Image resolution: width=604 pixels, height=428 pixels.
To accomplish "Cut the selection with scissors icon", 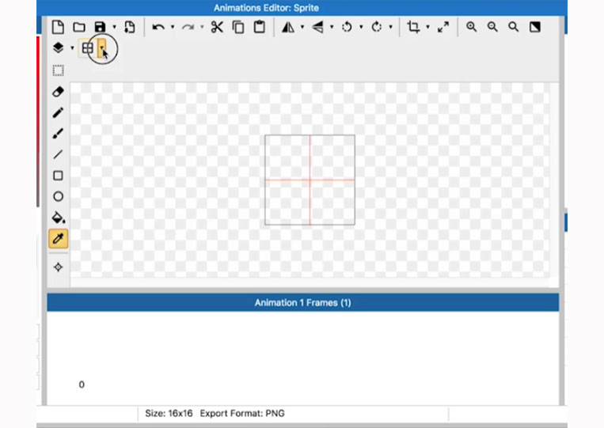I will click(x=217, y=27).
